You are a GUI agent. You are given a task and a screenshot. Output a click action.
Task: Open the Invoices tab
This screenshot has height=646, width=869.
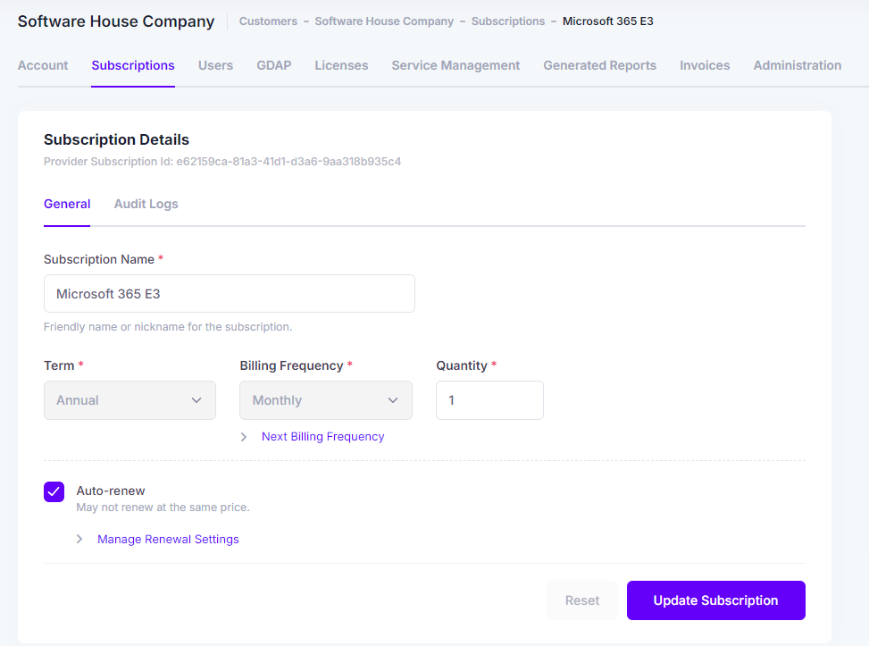705,65
